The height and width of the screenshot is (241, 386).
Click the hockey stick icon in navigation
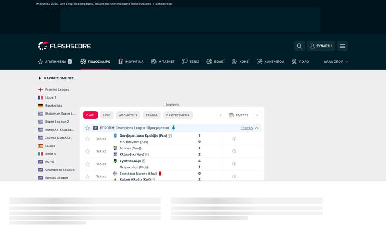click(234, 62)
